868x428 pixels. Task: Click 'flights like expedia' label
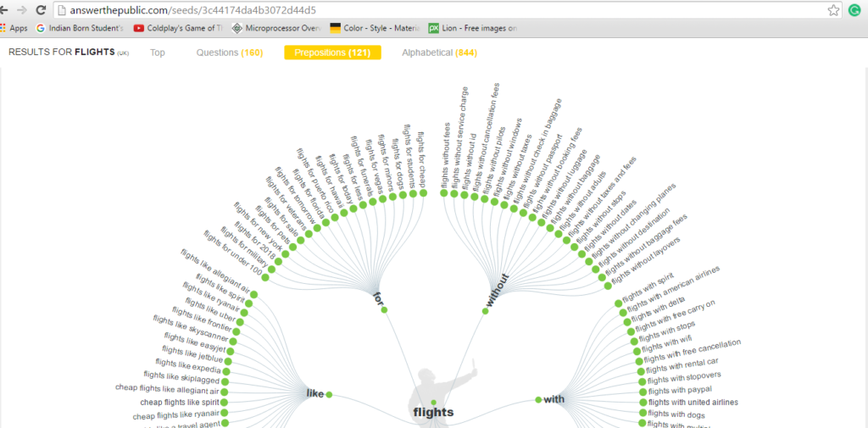[x=188, y=366]
